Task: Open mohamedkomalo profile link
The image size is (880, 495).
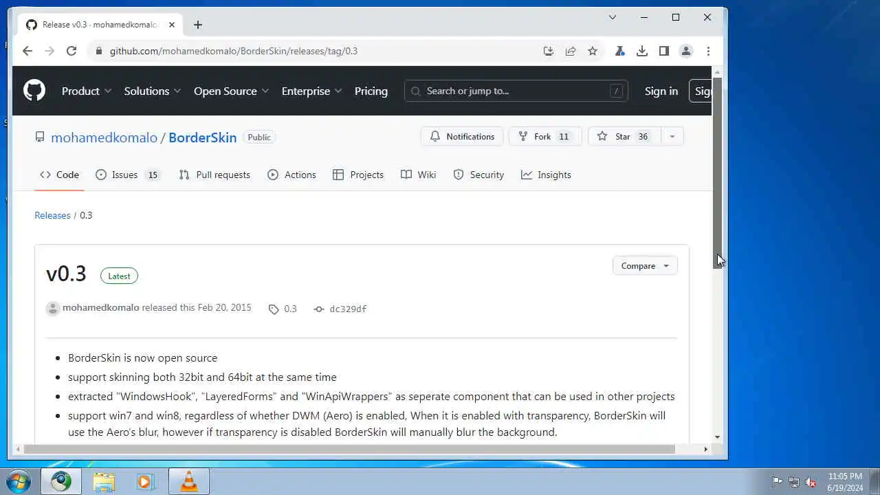Action: click(104, 137)
